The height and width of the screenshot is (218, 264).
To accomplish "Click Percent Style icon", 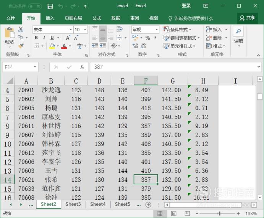I will tap(147, 38).
